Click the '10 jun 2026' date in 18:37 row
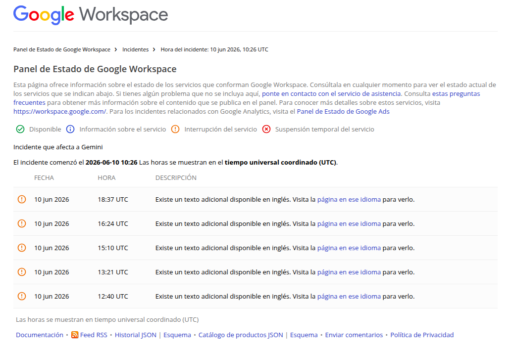 coord(51,200)
